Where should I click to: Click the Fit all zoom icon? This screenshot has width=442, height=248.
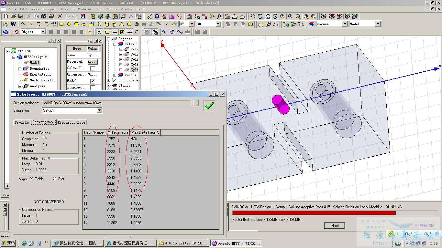tap(306, 16)
